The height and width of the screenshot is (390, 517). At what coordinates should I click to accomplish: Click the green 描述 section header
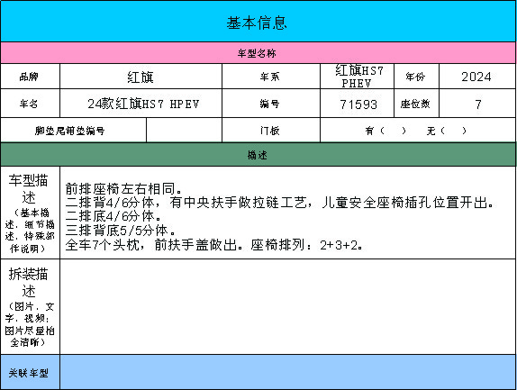pos(258,155)
